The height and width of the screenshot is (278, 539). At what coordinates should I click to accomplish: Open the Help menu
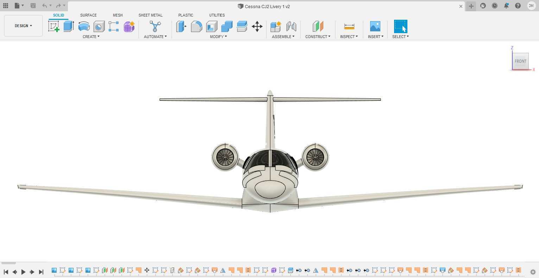pyautogui.click(x=518, y=6)
